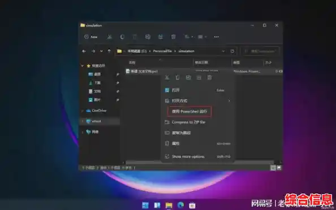Screen dimensions: 336x210
Task: Click the 本地磁盘 (C:) breadcrumb
Action: [137, 51]
